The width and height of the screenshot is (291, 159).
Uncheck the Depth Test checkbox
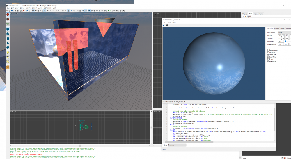point(268,54)
